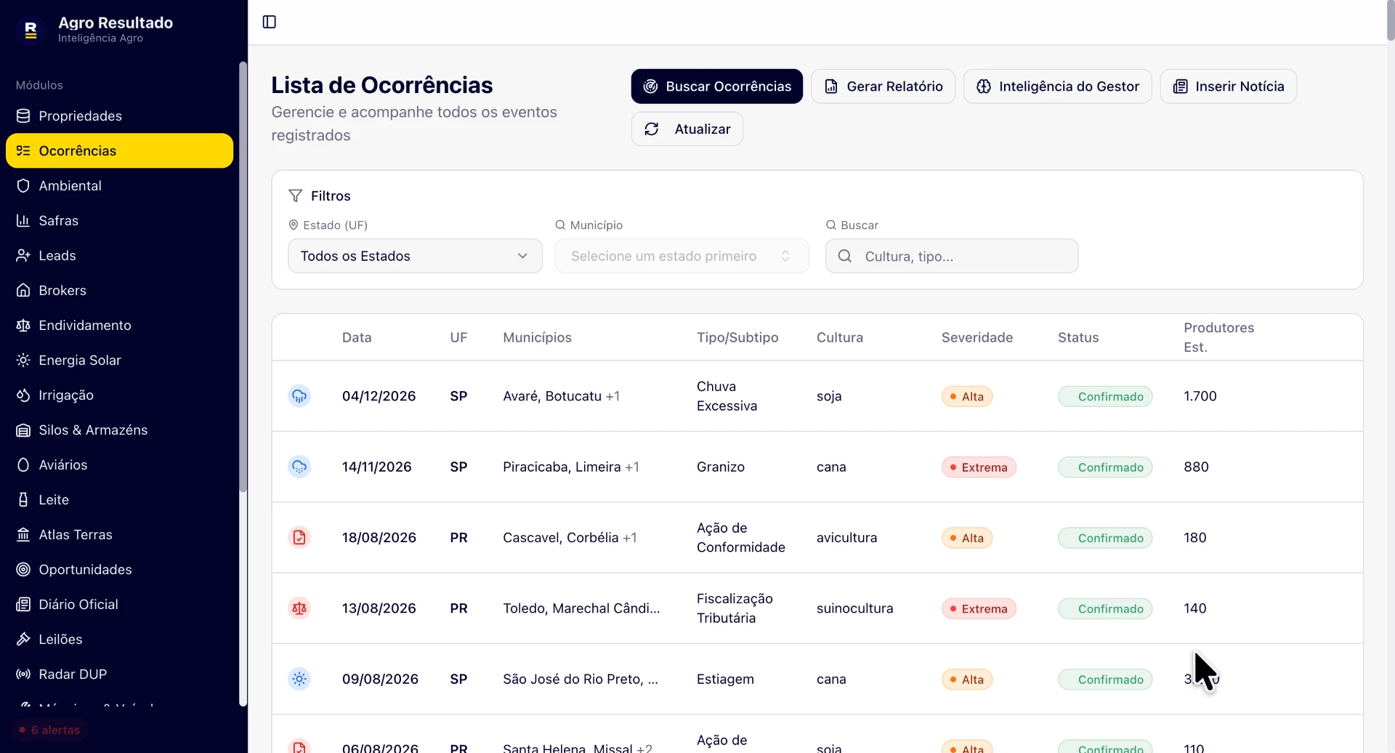Open the Estado (UF) dropdown

point(415,256)
